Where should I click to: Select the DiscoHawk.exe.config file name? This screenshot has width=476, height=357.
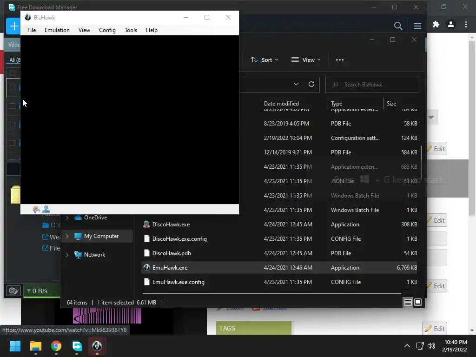(x=179, y=239)
